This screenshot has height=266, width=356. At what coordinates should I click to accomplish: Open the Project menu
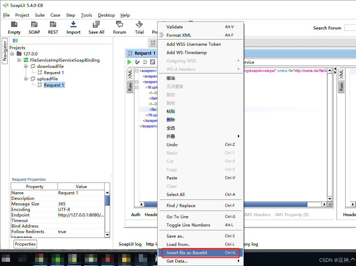click(x=22, y=15)
